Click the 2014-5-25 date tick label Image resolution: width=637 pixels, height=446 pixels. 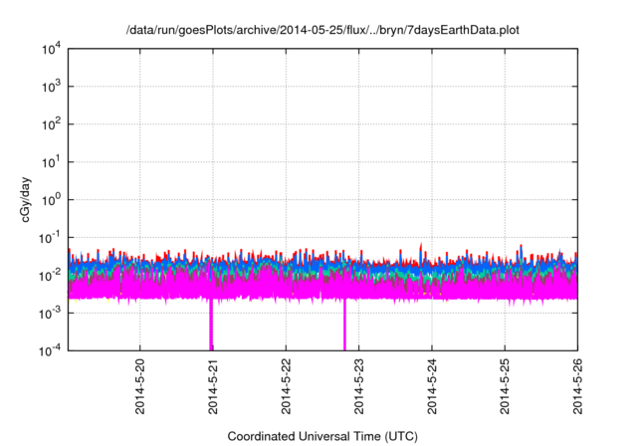click(505, 386)
